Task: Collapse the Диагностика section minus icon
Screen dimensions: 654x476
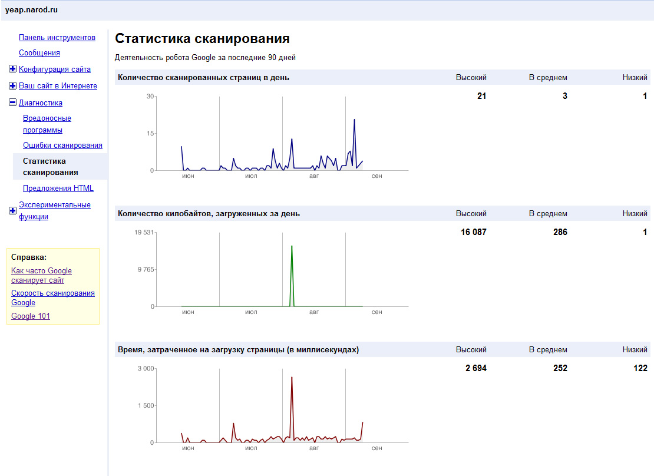Action: 13,103
